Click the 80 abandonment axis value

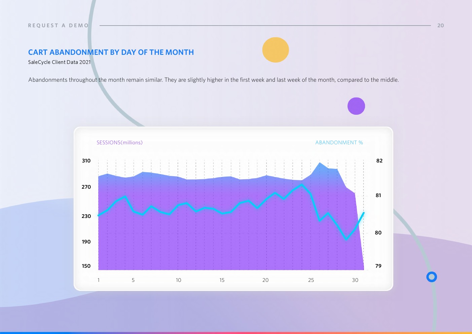click(x=378, y=233)
